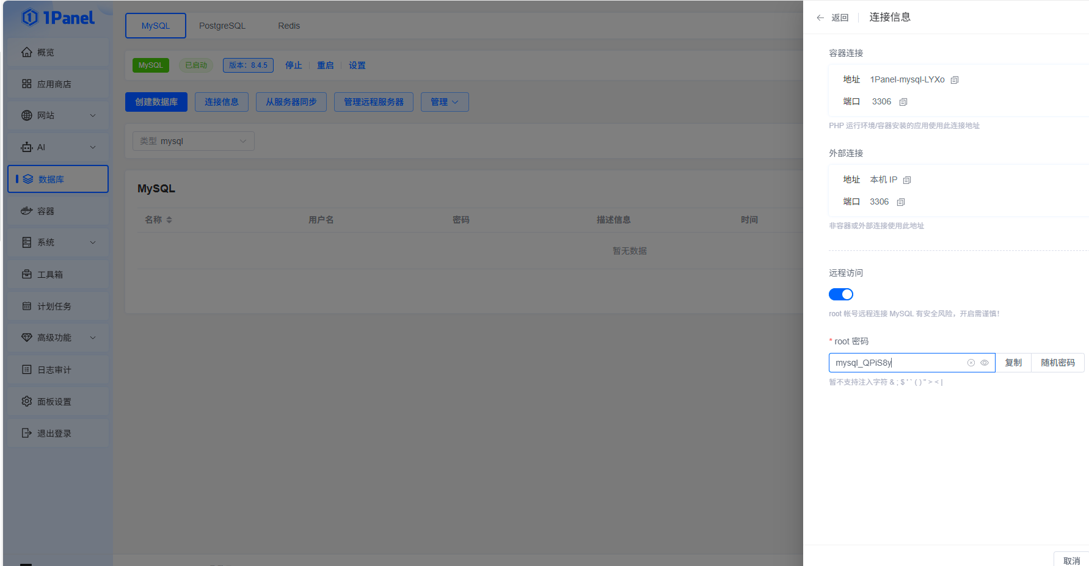Screen dimensions: 1089x566
Task: Open the 应用商店 (App Store) section
Action: 56,84
